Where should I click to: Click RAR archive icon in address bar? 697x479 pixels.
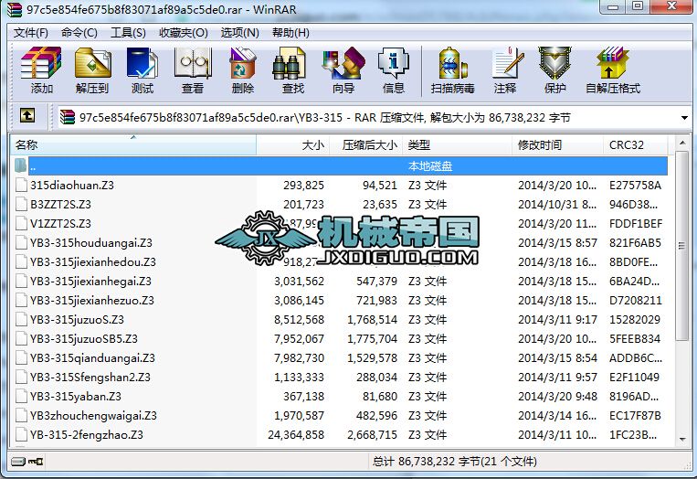click(x=68, y=117)
